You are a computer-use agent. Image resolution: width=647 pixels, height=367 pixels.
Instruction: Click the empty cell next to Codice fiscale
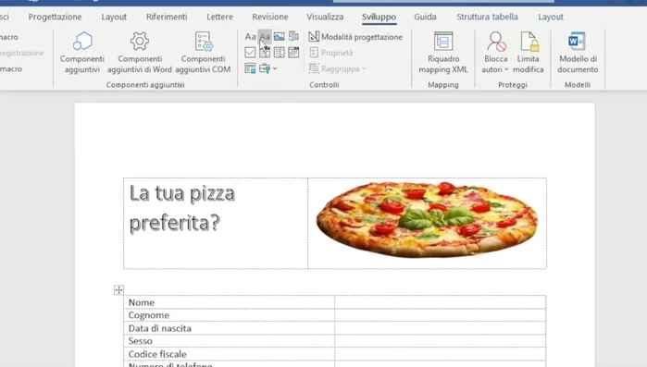(441, 354)
